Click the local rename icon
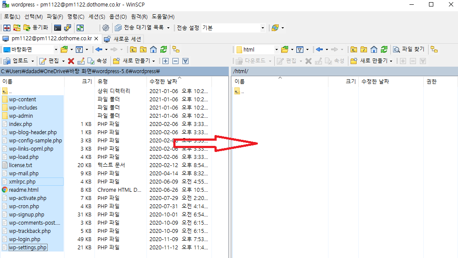The image size is (458, 258). pos(81,61)
